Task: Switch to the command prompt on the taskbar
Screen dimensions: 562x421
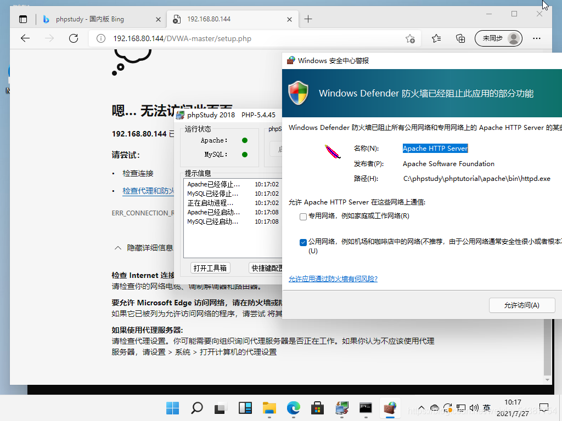Action: click(366, 408)
